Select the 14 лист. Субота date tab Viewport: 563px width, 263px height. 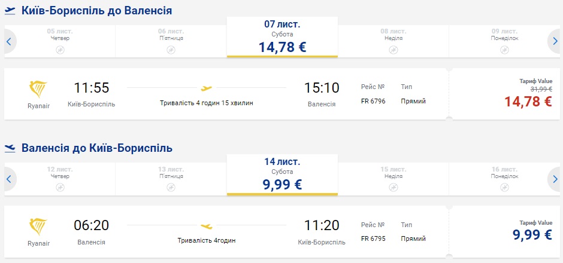(x=282, y=175)
